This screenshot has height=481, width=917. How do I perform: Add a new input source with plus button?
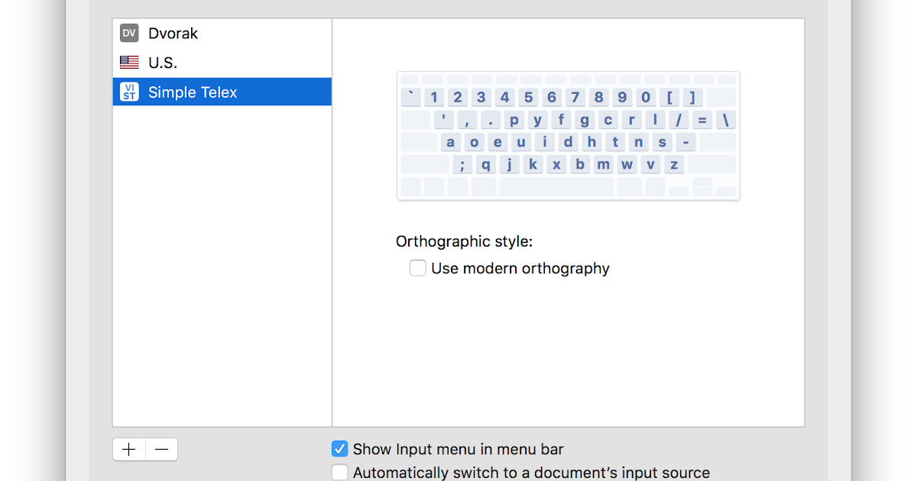129,450
